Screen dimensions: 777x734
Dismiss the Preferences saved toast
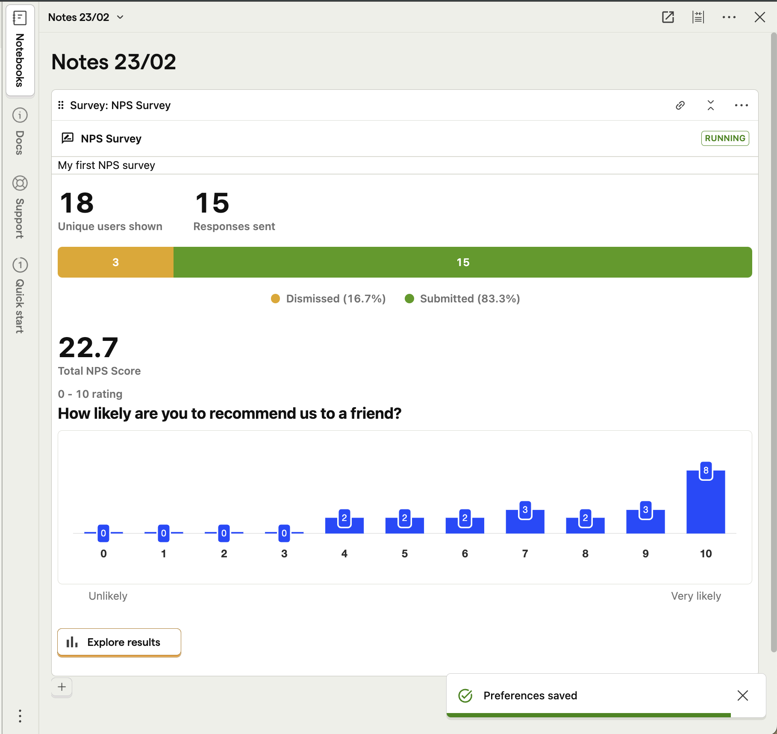(x=743, y=696)
